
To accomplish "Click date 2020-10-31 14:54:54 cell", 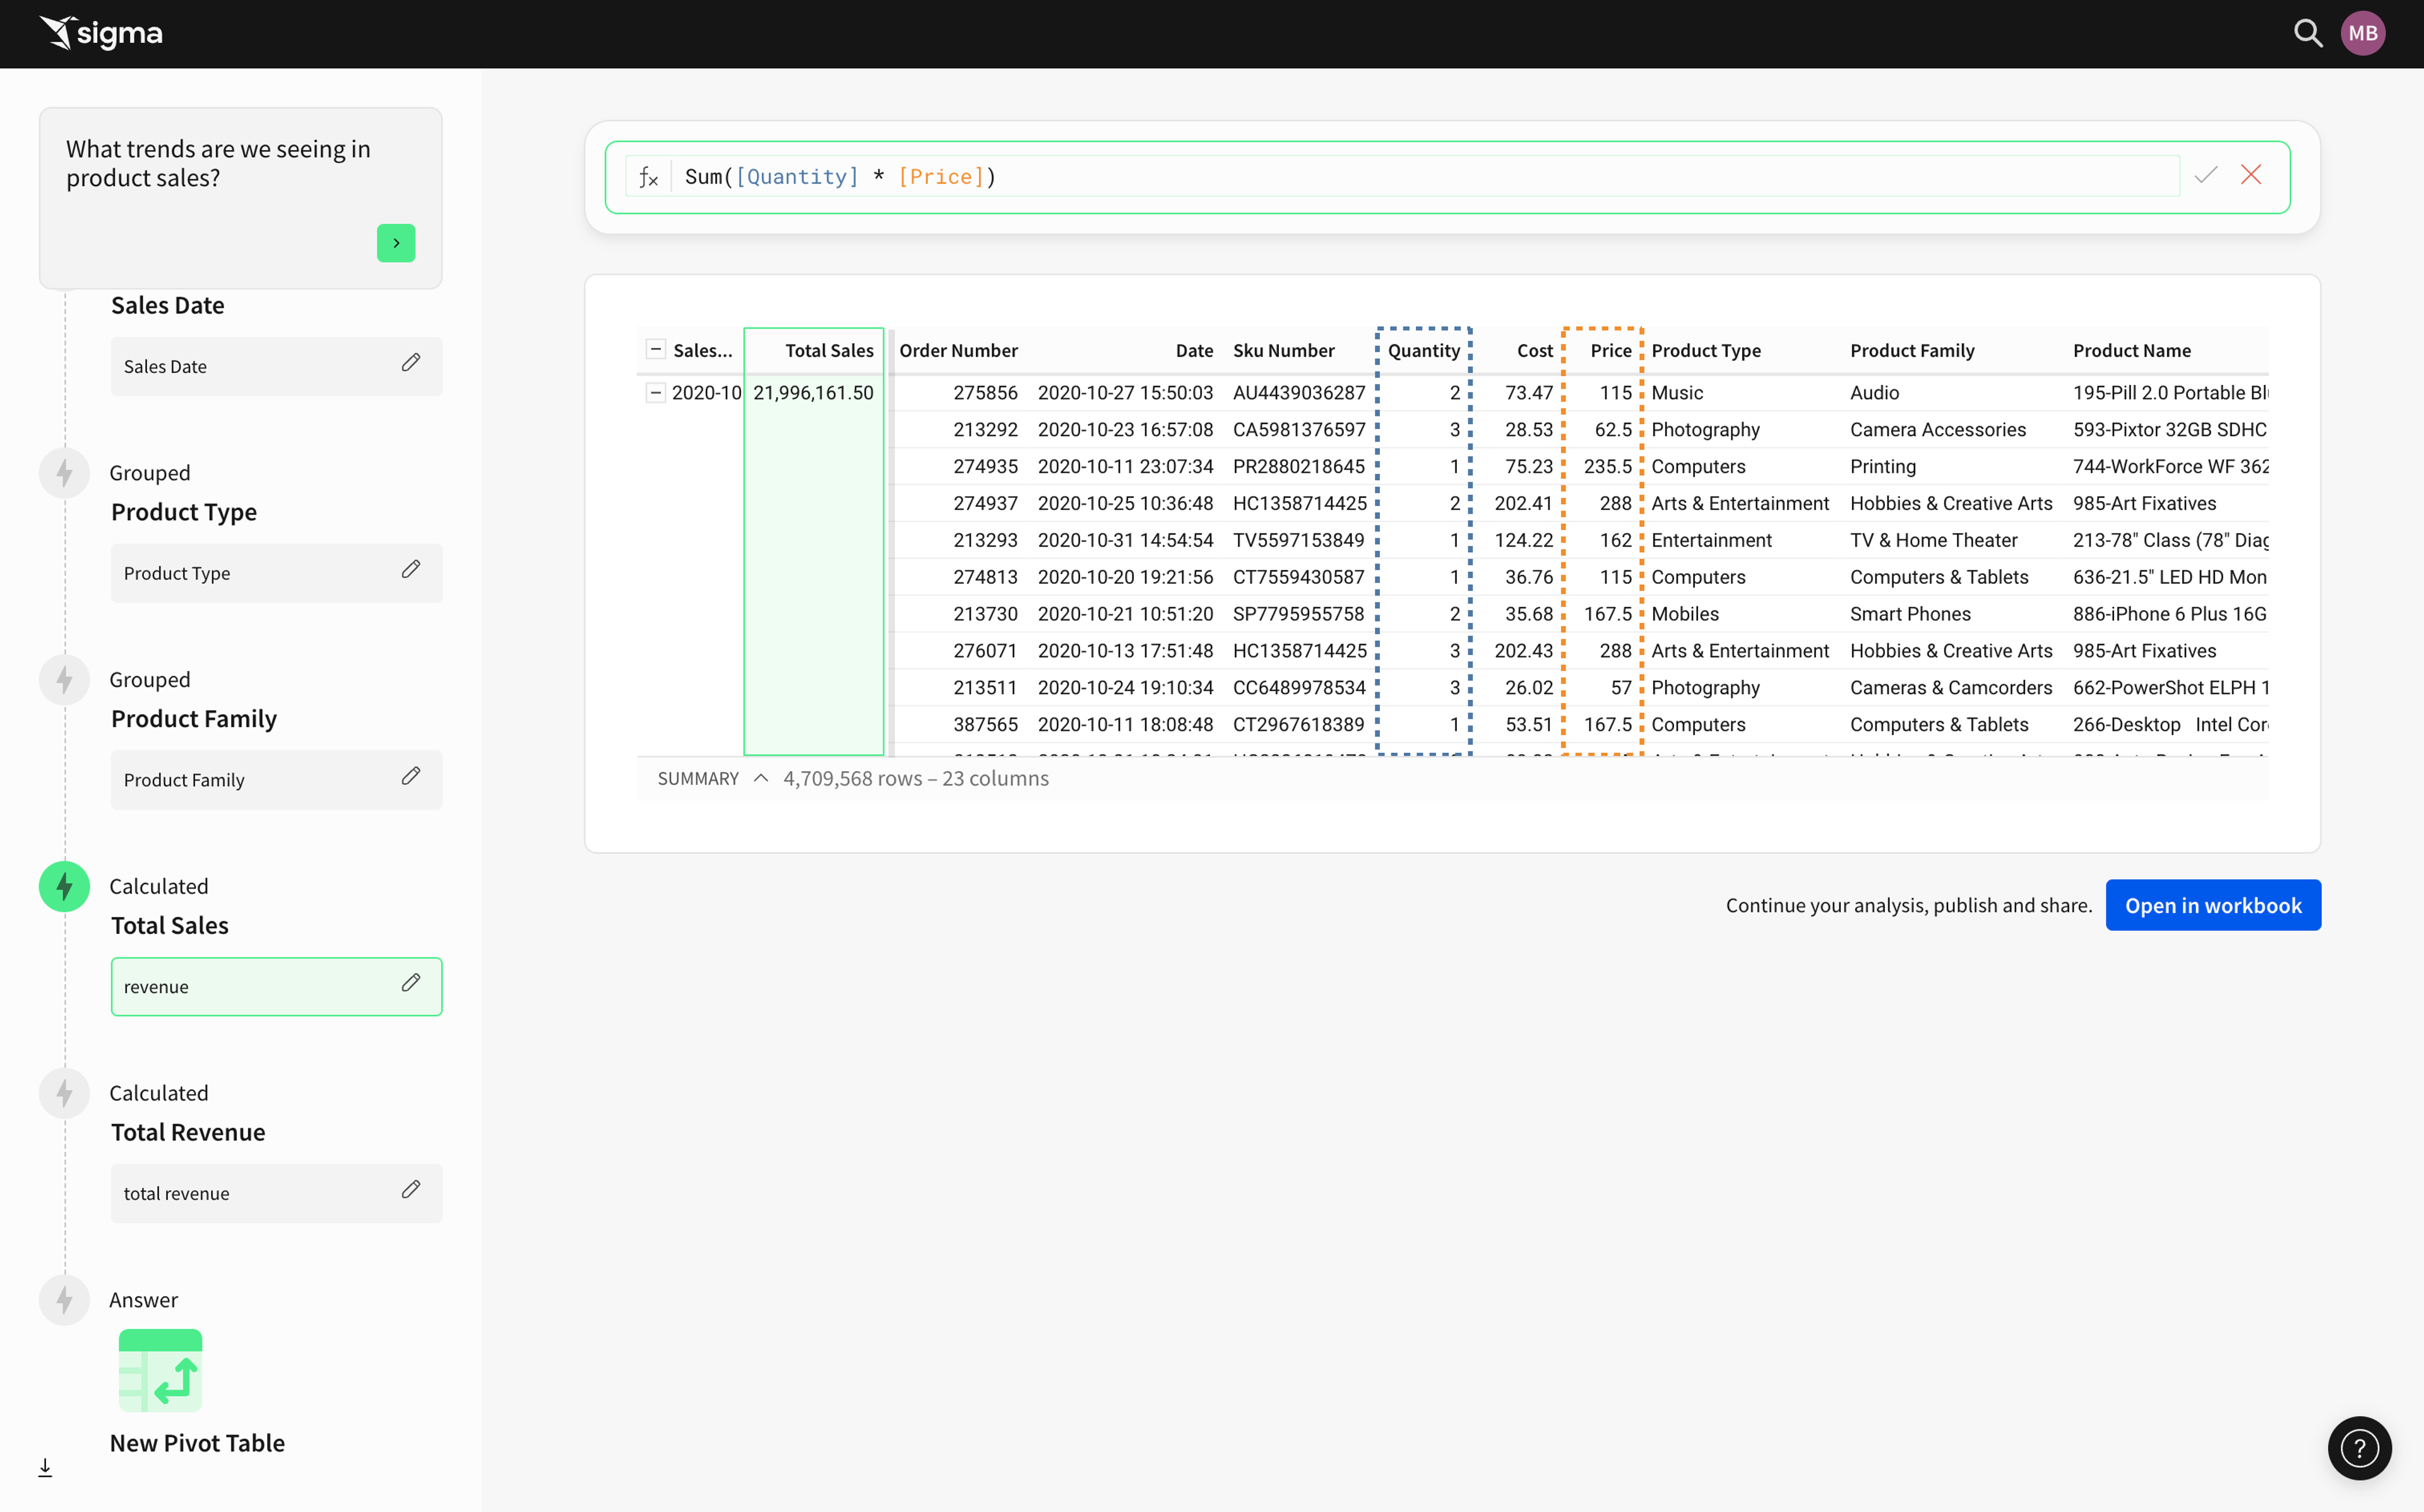I will point(1125,540).
